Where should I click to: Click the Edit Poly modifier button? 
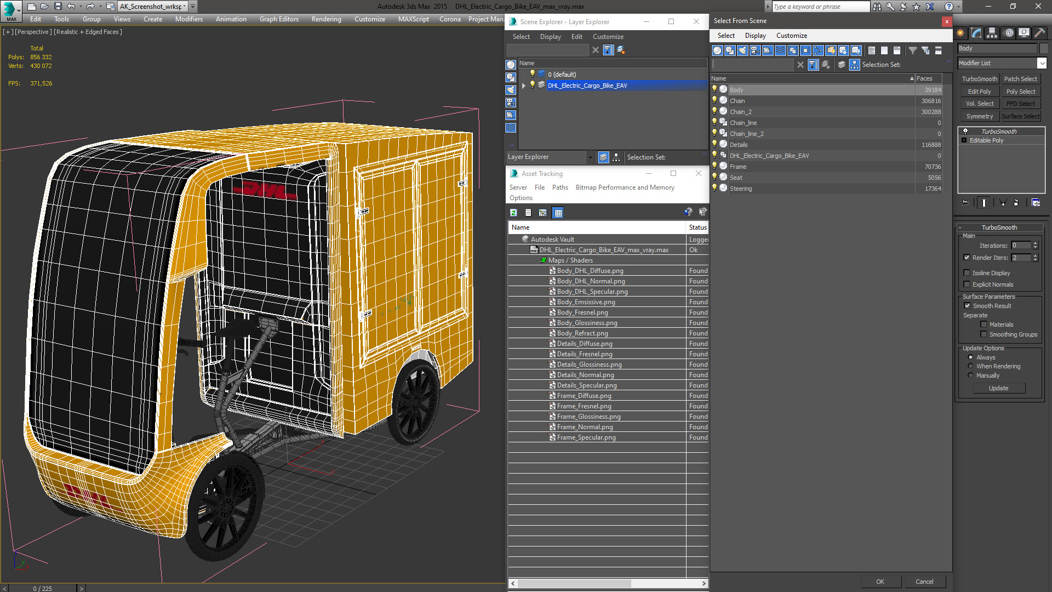point(979,92)
